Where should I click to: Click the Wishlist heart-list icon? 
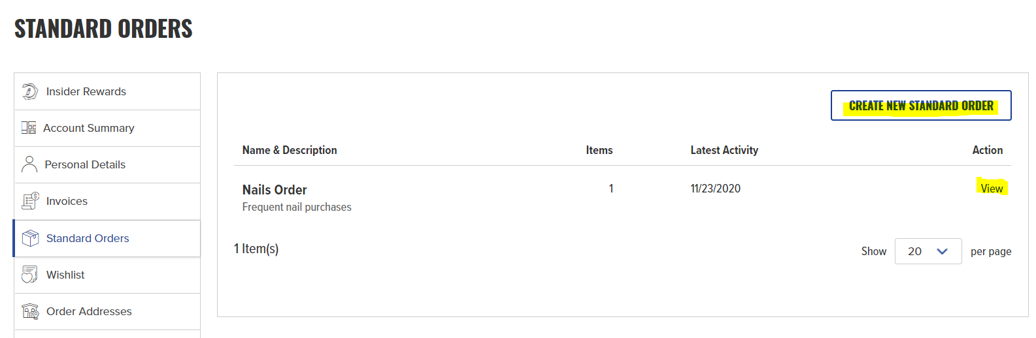point(29,275)
